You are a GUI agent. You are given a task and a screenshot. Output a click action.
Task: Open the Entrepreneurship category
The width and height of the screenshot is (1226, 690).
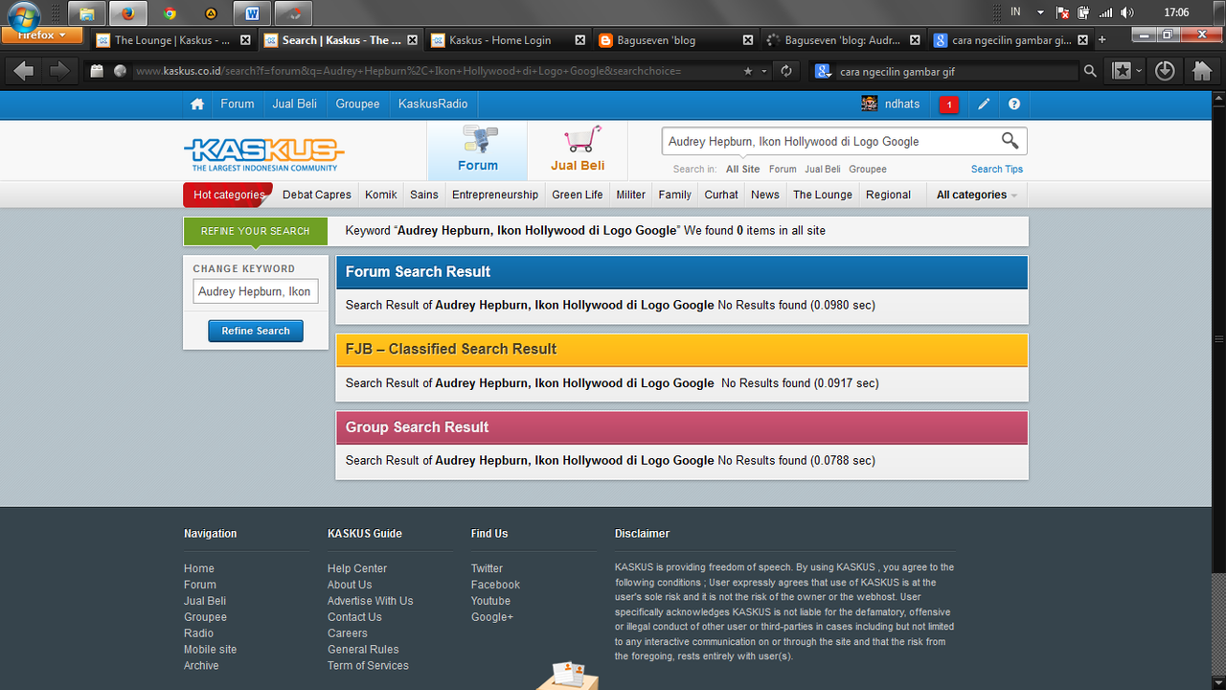tap(495, 195)
